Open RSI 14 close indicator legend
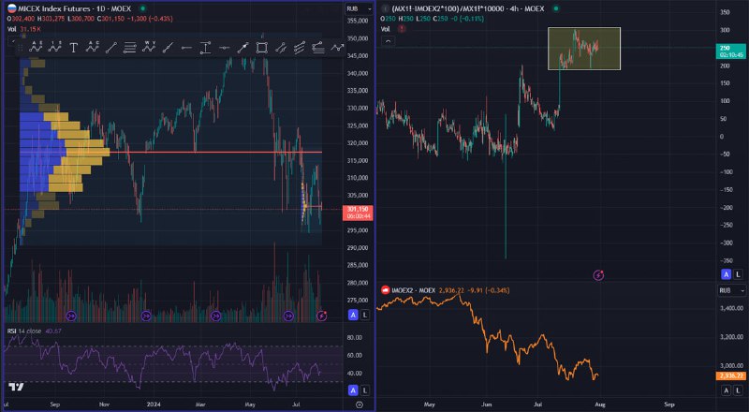 point(24,331)
